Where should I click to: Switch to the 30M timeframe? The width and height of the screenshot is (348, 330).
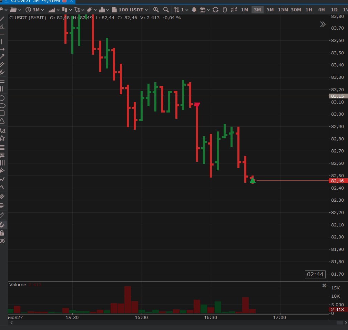click(x=296, y=10)
